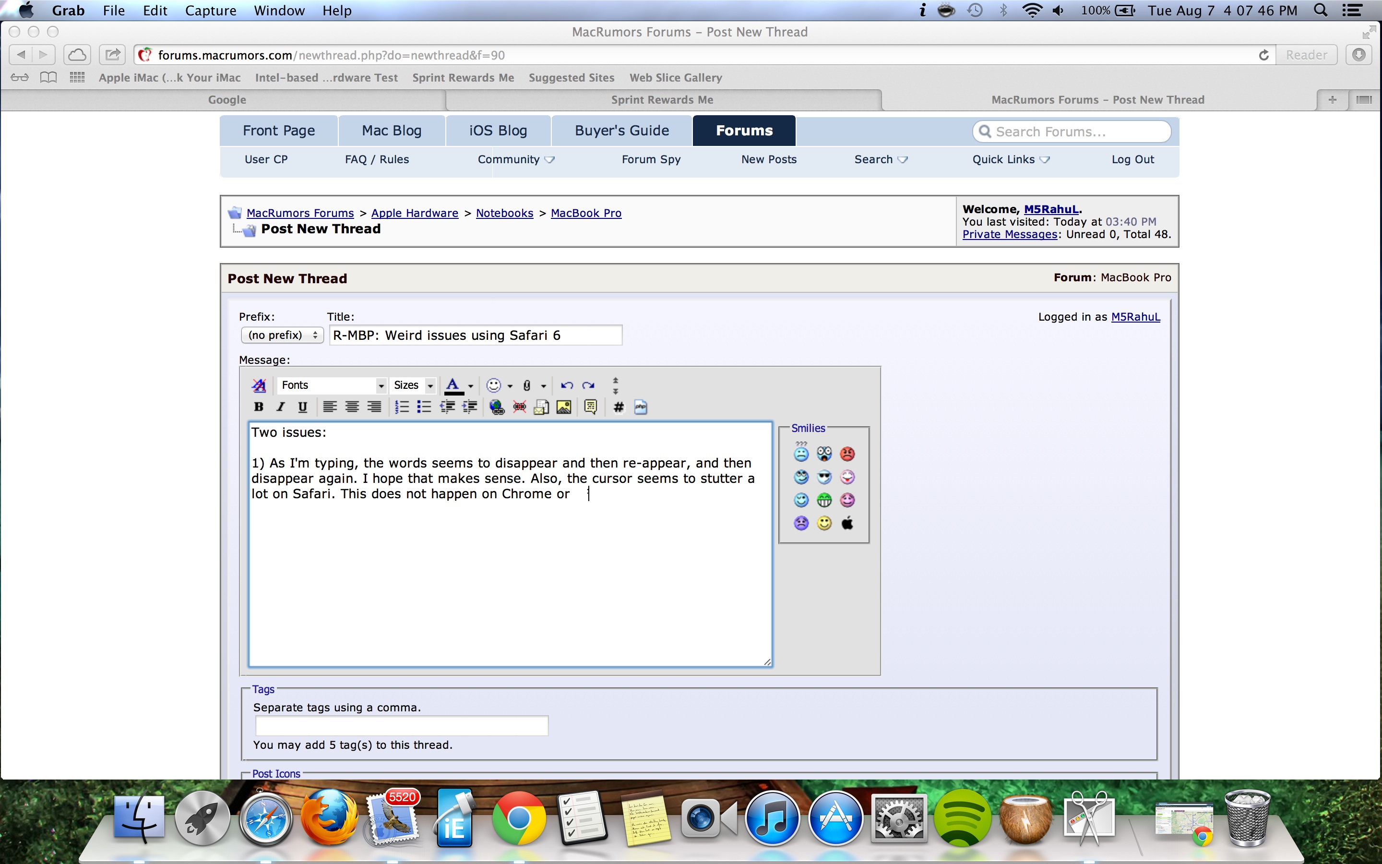Click the Remove Text Formatting icon

(x=259, y=386)
